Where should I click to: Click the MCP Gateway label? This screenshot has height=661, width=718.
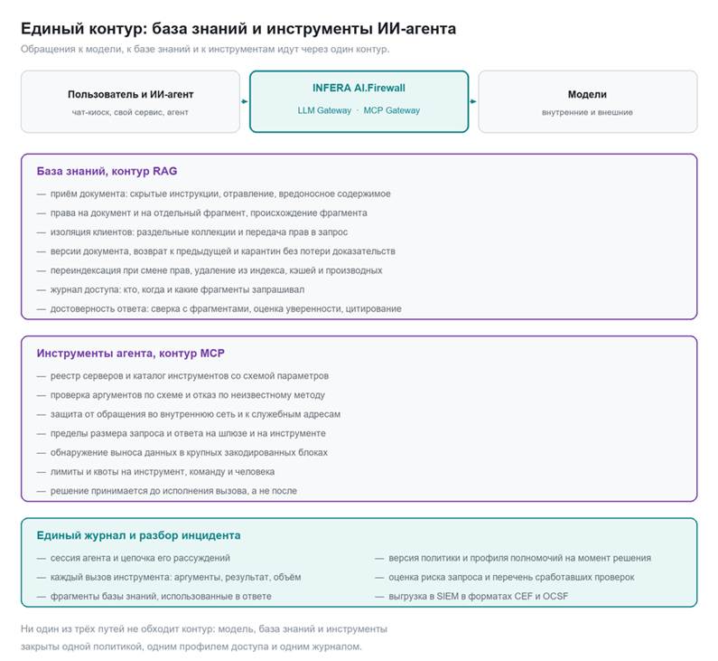click(391, 110)
